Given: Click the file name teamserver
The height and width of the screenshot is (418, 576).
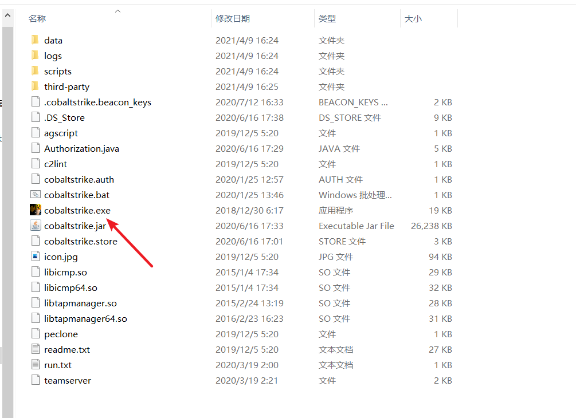Looking at the screenshot, I should point(68,381).
